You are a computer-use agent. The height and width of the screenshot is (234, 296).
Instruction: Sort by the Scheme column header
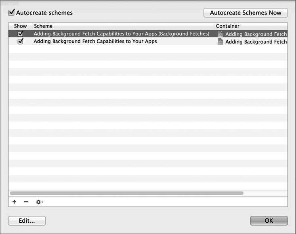point(121,26)
